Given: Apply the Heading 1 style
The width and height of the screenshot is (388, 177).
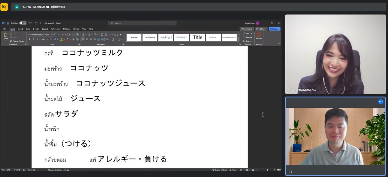Looking at the screenshot, I should point(166,37).
